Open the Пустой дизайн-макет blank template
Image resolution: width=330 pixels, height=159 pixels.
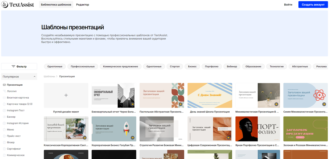point(66,95)
